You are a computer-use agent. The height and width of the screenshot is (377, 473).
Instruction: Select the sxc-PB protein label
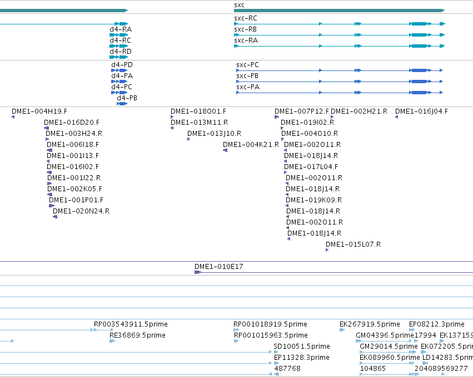[247, 76]
